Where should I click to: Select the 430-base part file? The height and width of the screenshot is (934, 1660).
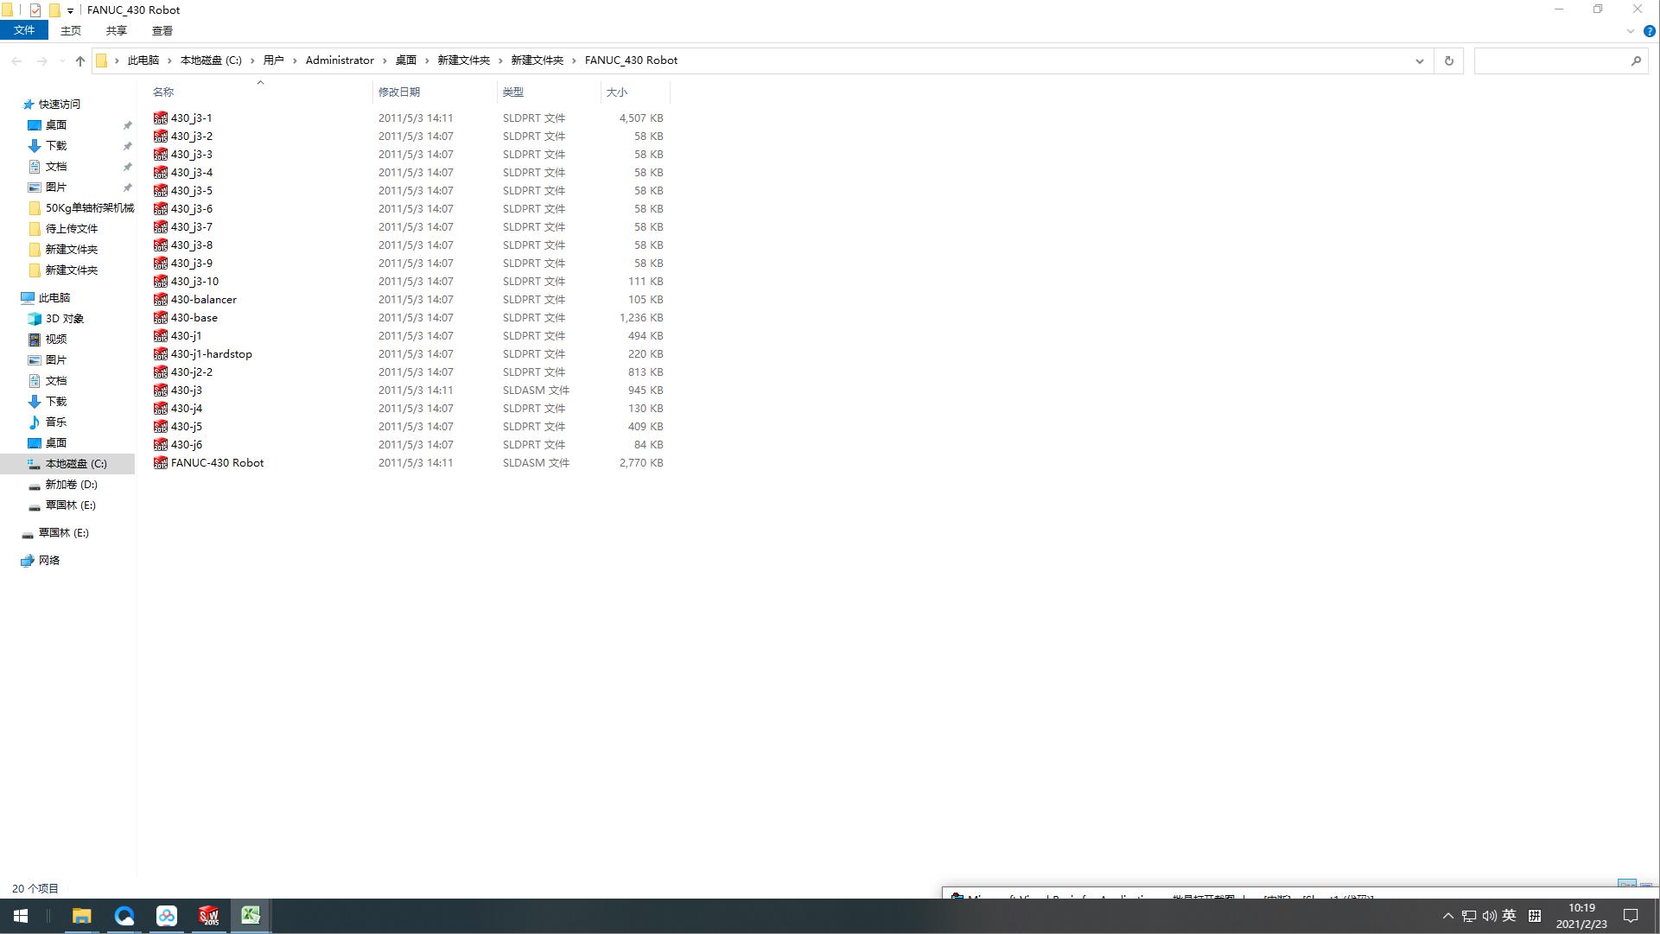pos(194,318)
